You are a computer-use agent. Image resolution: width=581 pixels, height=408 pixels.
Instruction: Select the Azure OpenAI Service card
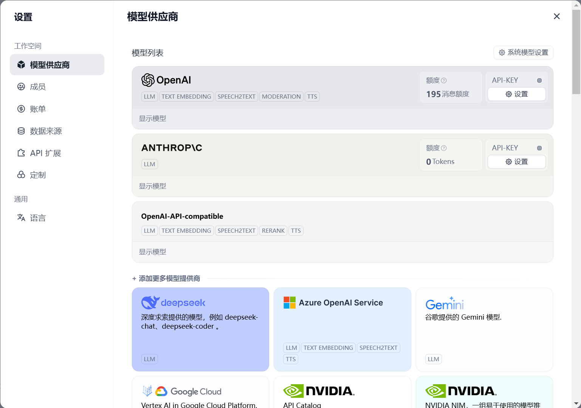(342, 329)
